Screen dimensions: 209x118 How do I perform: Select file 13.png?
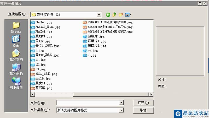[x=38, y=69]
